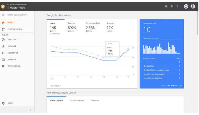Click the Conversions flag icon
Viewport: 199px width, 115px height.
tap(3, 66)
